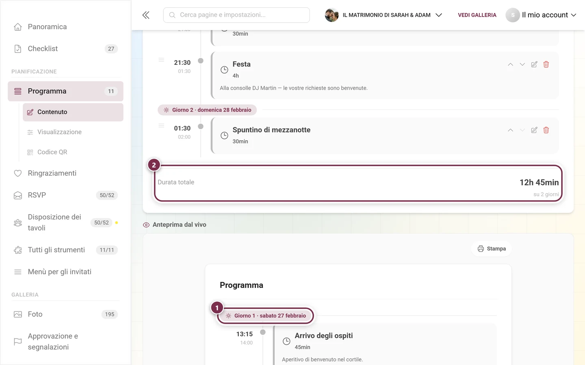Show Tutti gli strumenti
The image size is (585, 365).
pyautogui.click(x=65, y=250)
